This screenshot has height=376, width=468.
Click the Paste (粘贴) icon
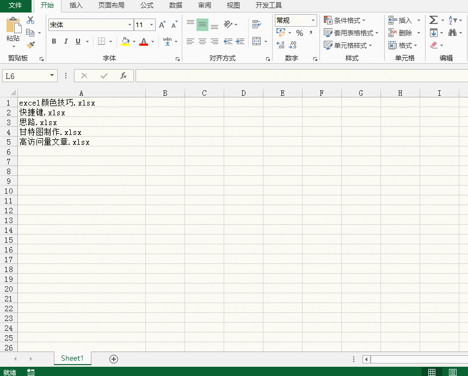[x=14, y=25]
